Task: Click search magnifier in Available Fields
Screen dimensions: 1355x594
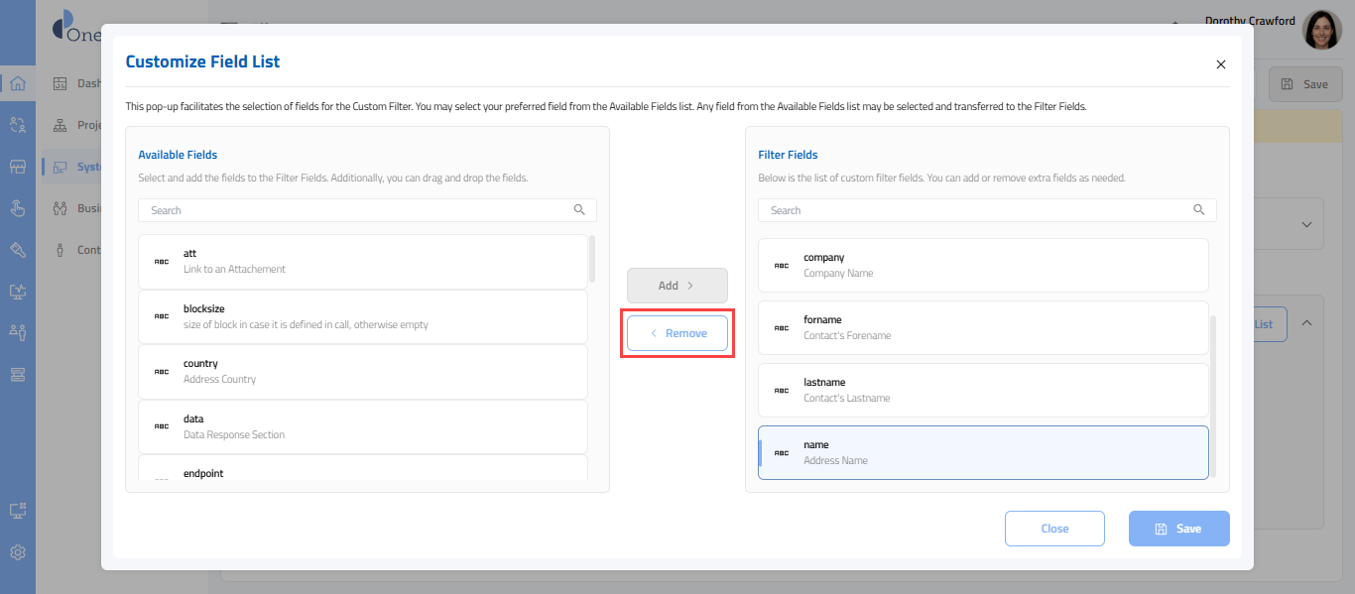Action: (x=579, y=210)
